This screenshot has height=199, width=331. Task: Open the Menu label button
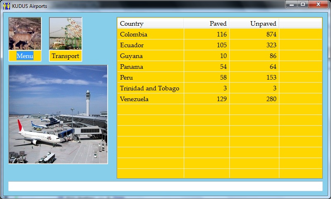click(x=25, y=56)
